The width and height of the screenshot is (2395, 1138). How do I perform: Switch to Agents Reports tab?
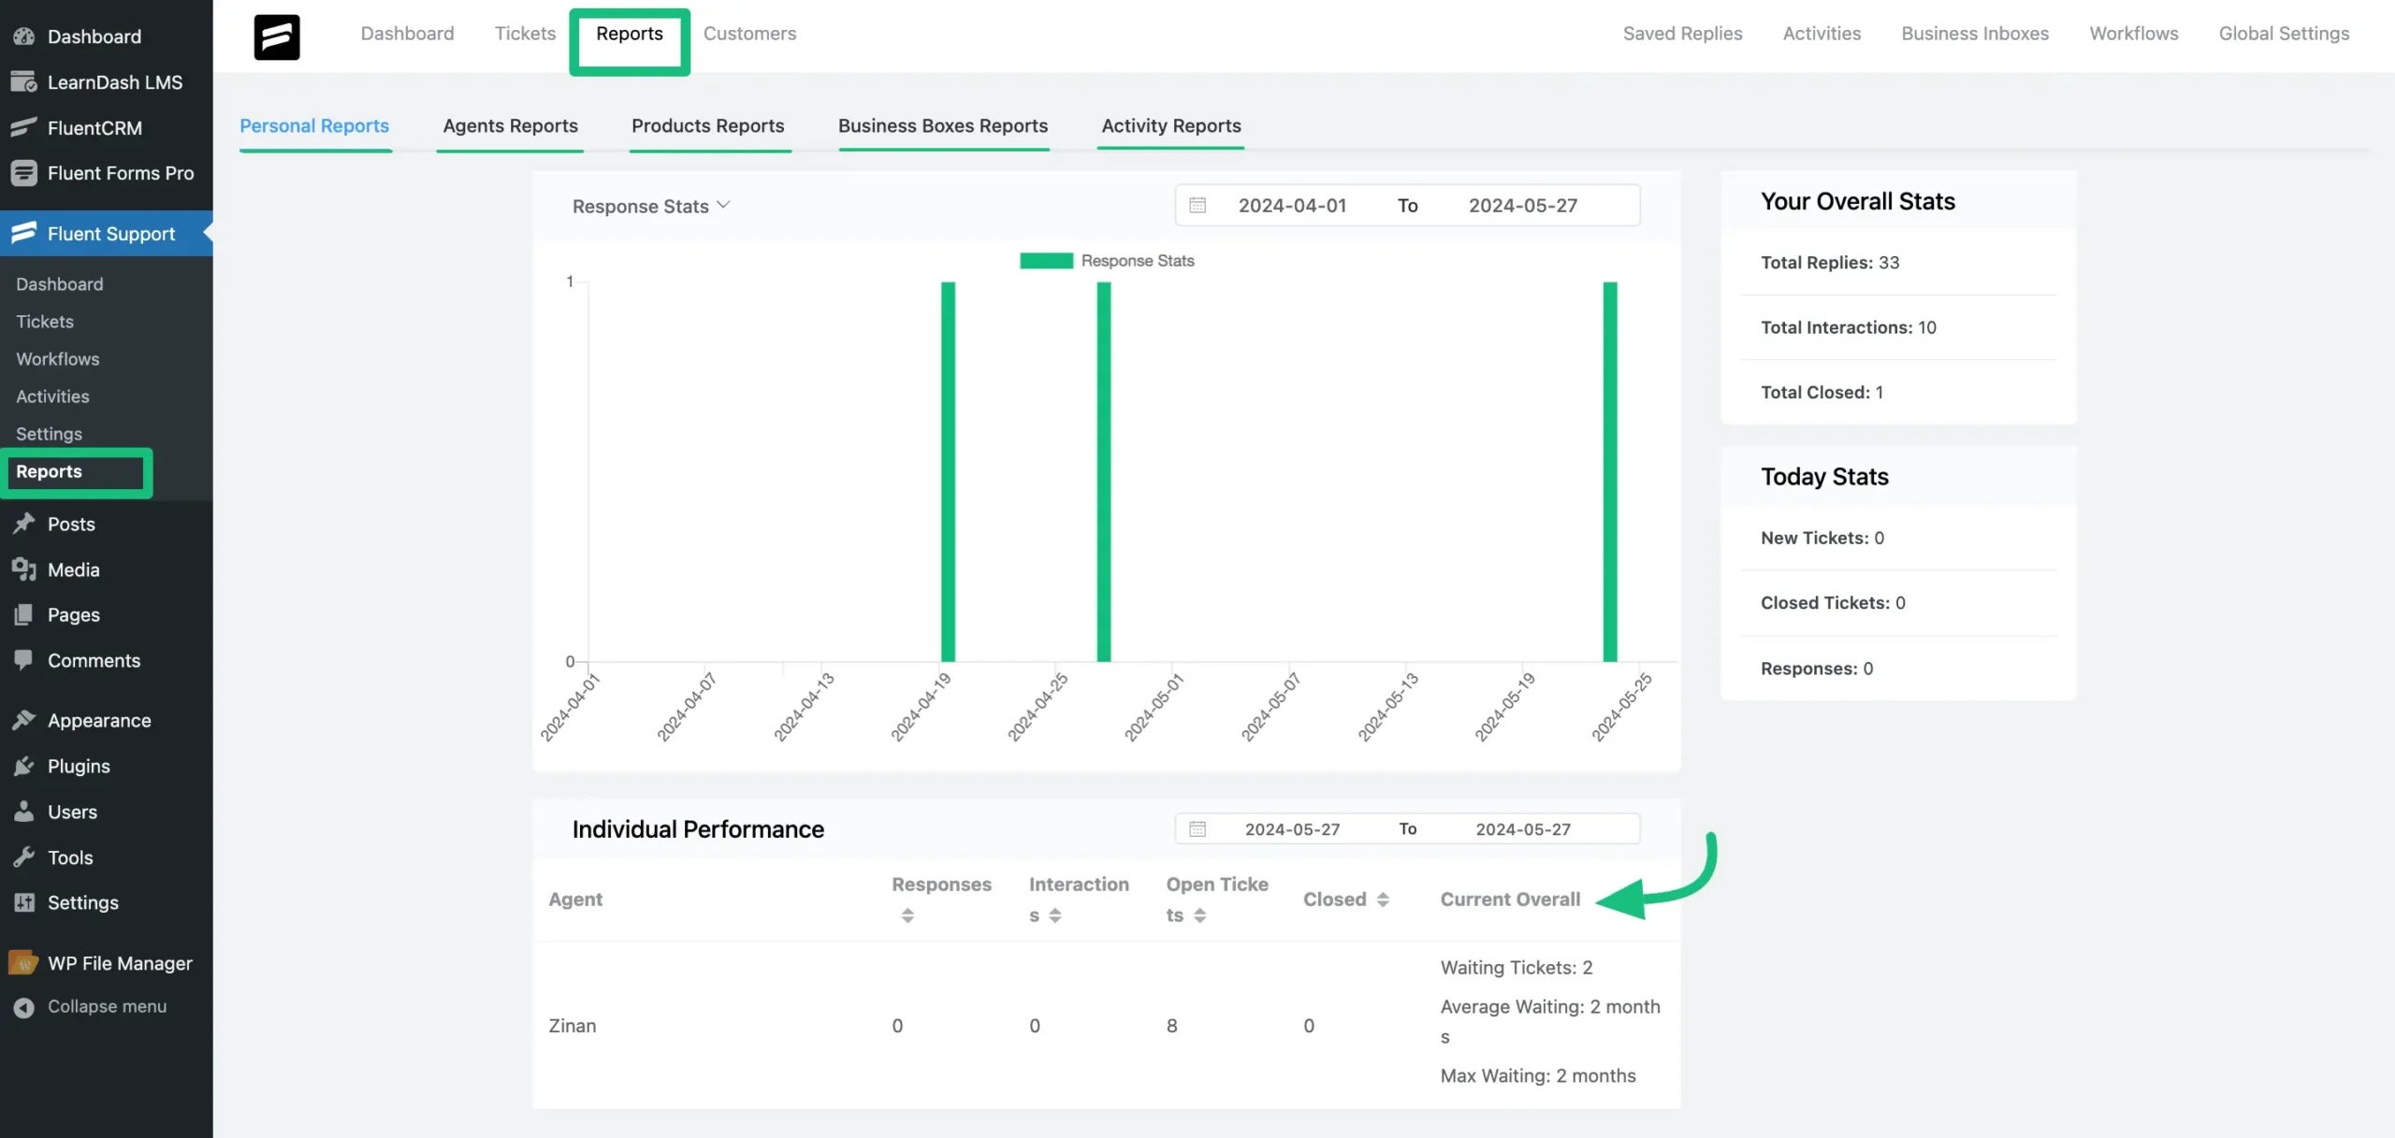coord(510,126)
